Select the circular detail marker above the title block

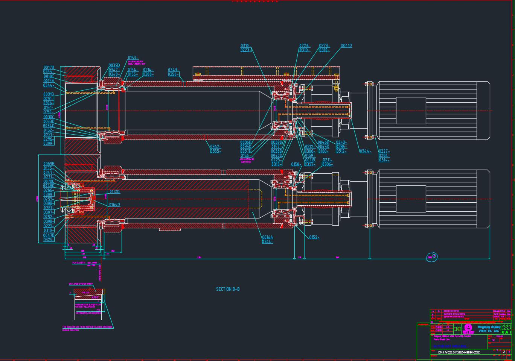coord(432,257)
